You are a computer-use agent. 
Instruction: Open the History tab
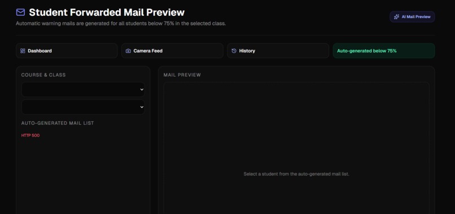[278, 51]
